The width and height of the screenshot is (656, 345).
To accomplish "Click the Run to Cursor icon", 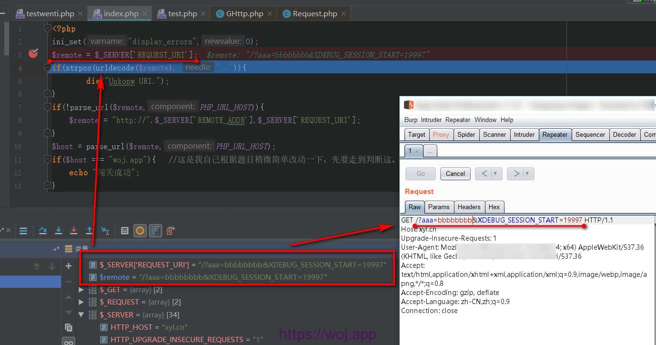I will (x=105, y=231).
